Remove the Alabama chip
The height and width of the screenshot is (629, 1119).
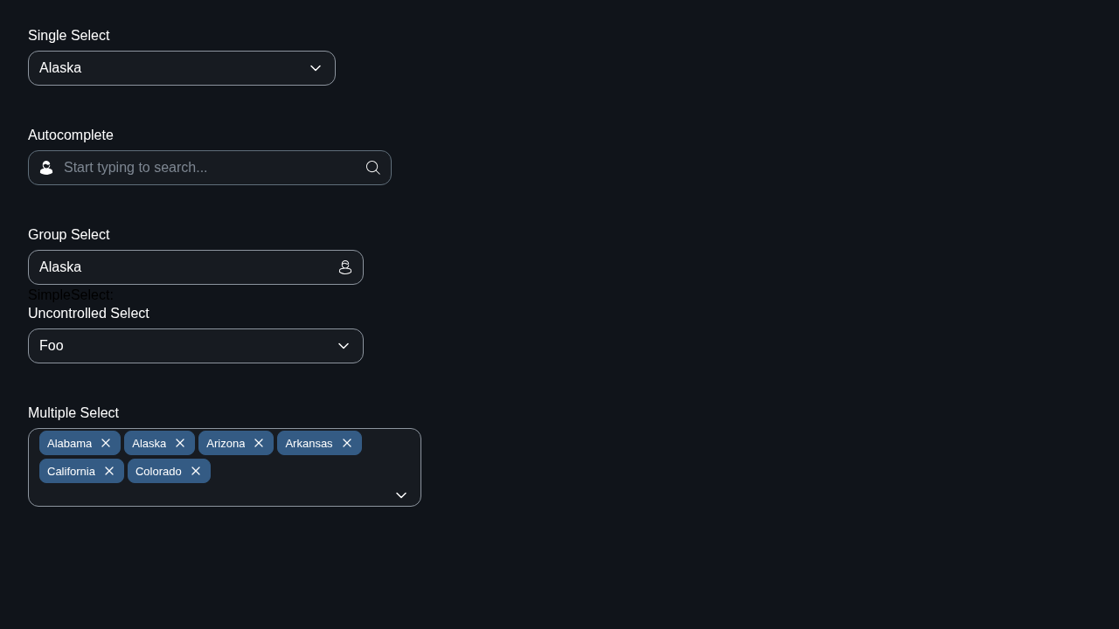pyautogui.click(x=106, y=443)
